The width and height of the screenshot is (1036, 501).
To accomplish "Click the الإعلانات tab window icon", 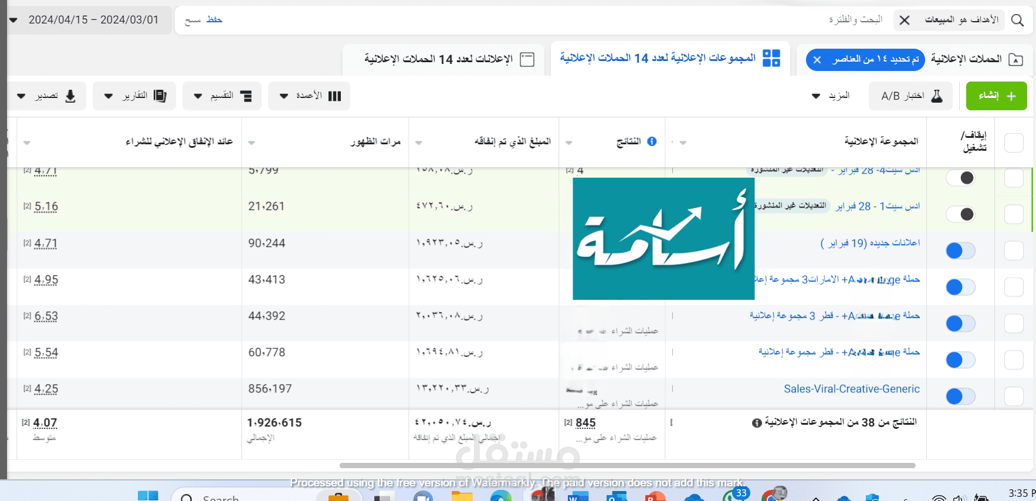I will click(527, 59).
